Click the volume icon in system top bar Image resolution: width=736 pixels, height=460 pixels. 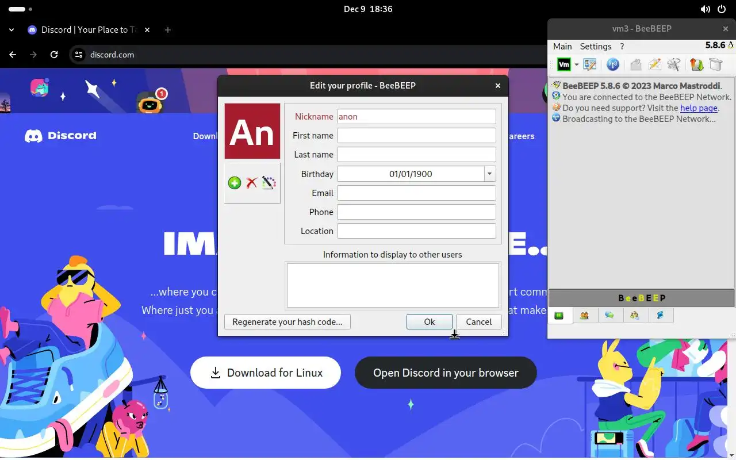pyautogui.click(x=706, y=9)
